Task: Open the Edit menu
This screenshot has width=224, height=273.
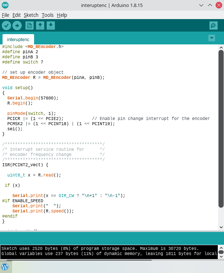Action: click(16, 15)
